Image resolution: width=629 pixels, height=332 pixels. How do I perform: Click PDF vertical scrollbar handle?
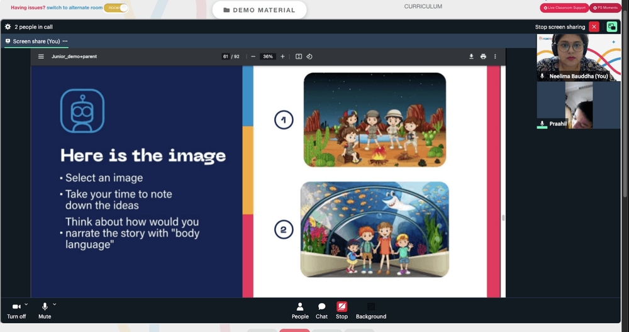click(x=503, y=218)
